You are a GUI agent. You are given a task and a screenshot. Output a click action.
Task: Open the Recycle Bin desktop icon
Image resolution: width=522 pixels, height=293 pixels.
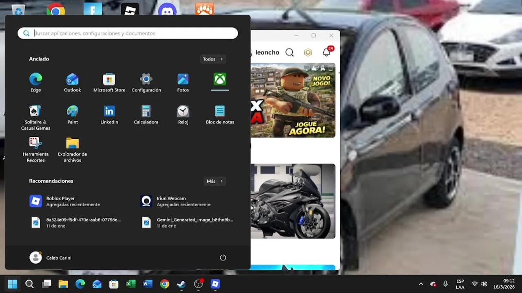[x=18, y=9]
